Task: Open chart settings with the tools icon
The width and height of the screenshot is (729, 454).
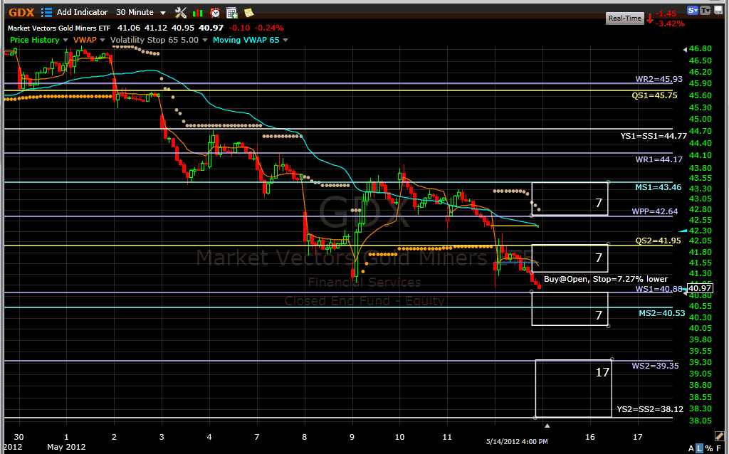Action: (180, 13)
